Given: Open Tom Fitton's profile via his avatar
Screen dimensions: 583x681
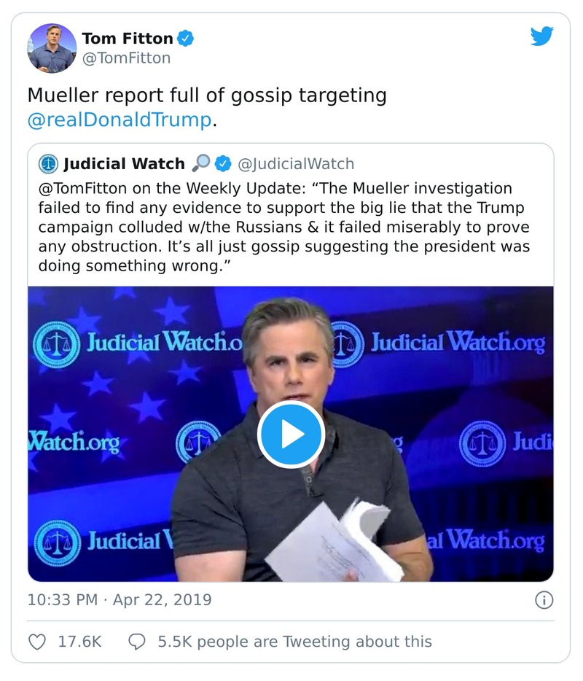Looking at the screenshot, I should (x=53, y=45).
